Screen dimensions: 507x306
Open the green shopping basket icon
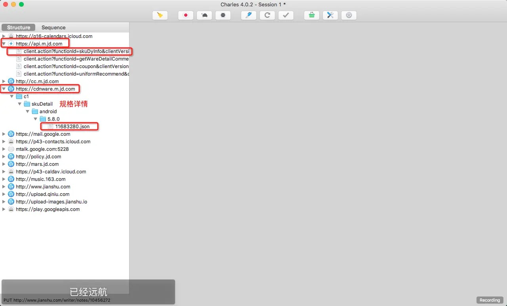coord(312,15)
